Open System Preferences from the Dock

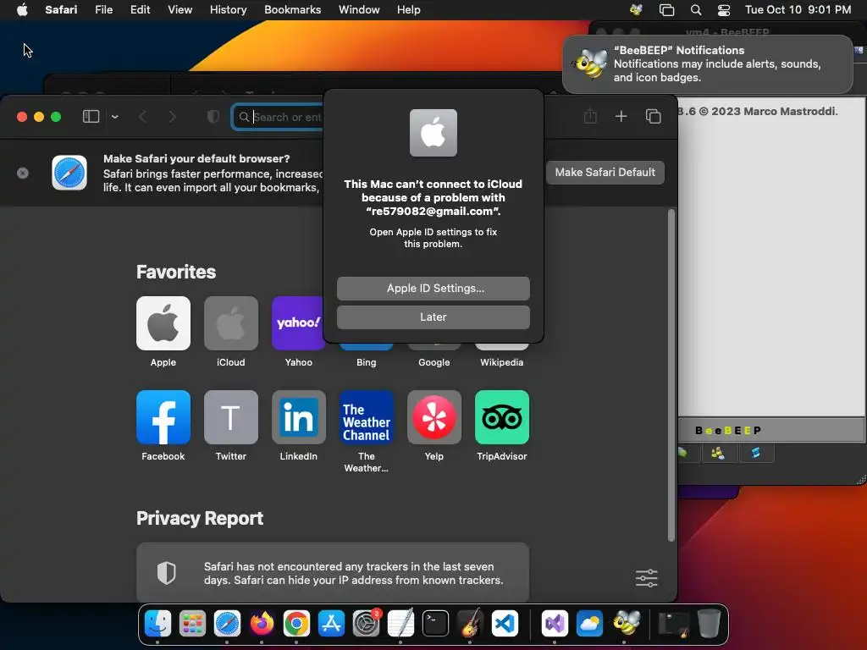tap(366, 624)
